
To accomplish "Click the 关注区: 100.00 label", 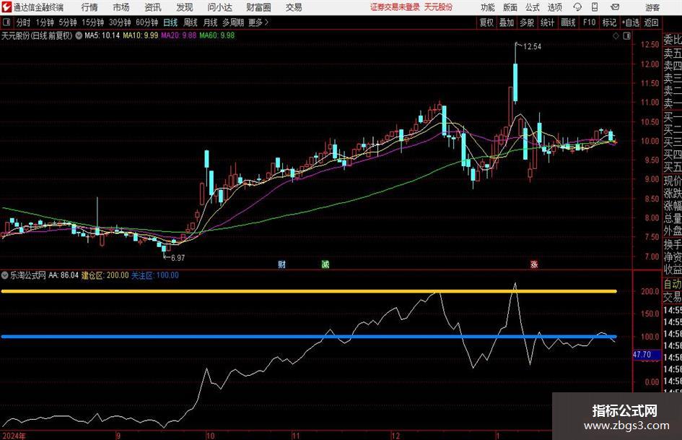I will tap(155, 275).
